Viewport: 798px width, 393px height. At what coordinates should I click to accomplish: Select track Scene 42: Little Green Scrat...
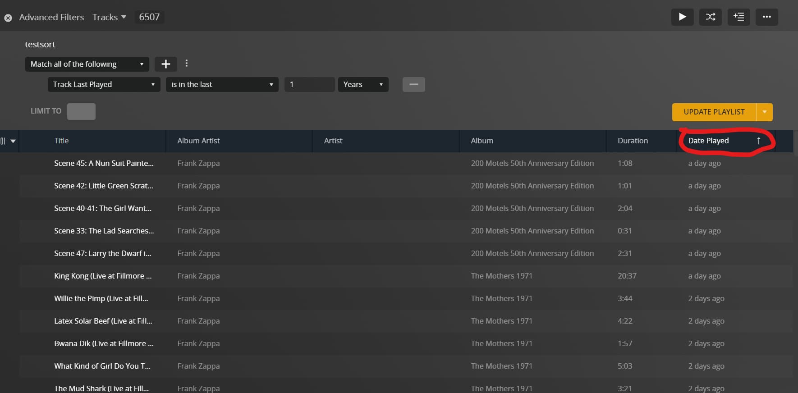tap(104, 186)
